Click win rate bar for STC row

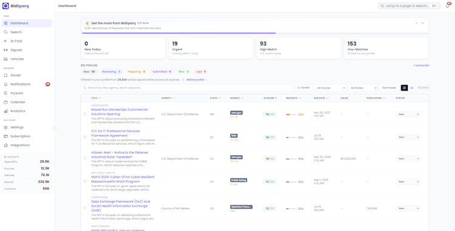click(x=291, y=137)
